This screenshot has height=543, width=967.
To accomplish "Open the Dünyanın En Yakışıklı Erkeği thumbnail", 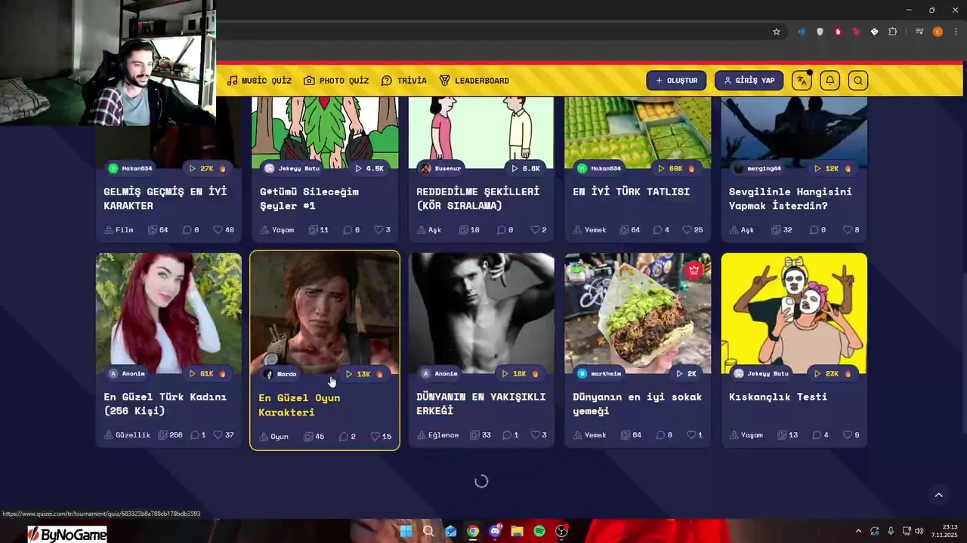I will 481,313.
